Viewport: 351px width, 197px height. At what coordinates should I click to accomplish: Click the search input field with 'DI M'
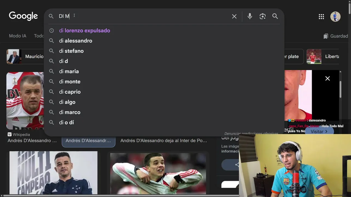[143, 16]
